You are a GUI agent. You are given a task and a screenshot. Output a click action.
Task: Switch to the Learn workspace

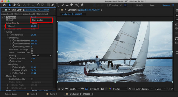(153, 5)
